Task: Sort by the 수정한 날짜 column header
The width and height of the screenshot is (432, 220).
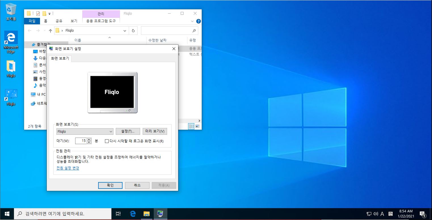Action: pos(157,40)
